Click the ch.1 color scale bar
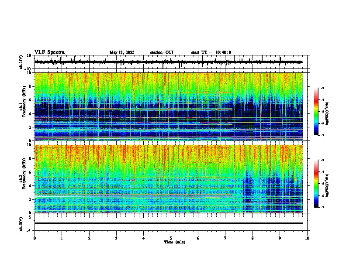 (x=316, y=112)
